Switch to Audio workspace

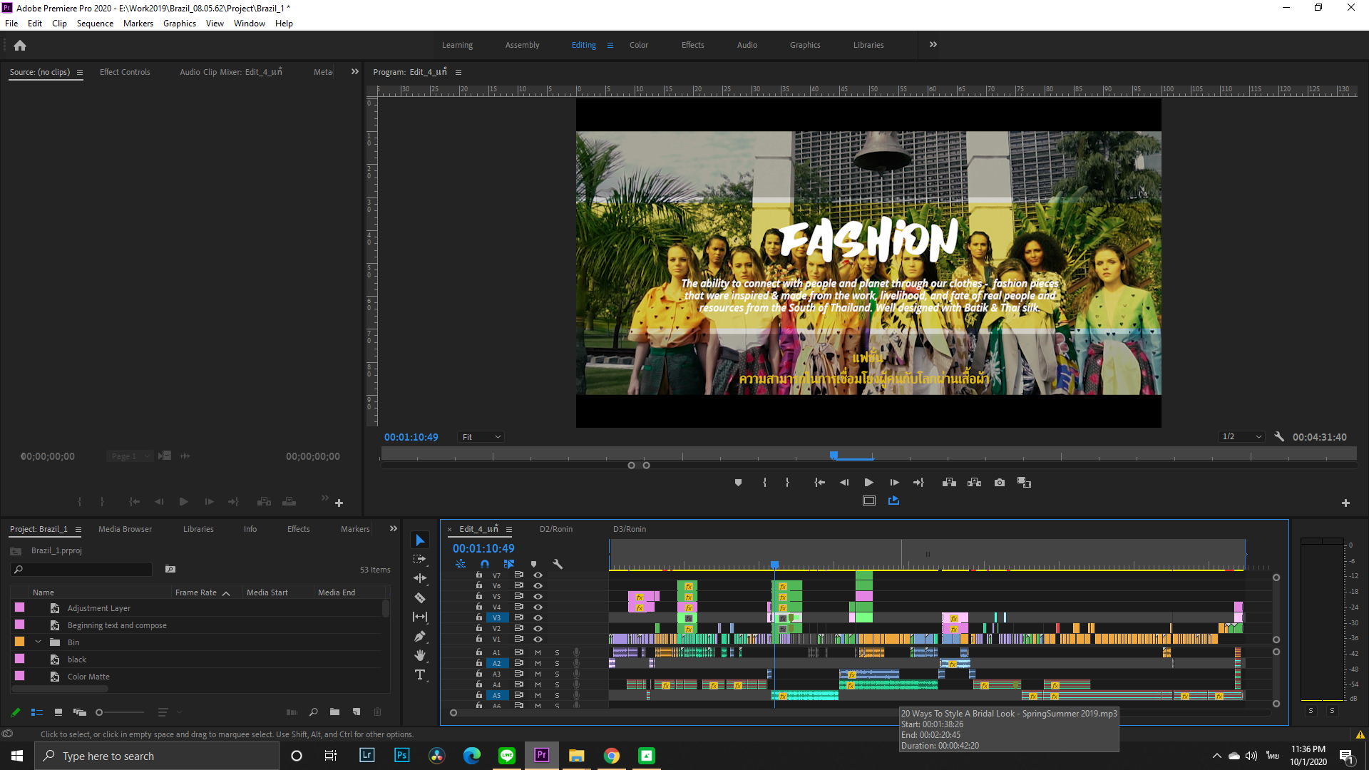click(x=747, y=45)
